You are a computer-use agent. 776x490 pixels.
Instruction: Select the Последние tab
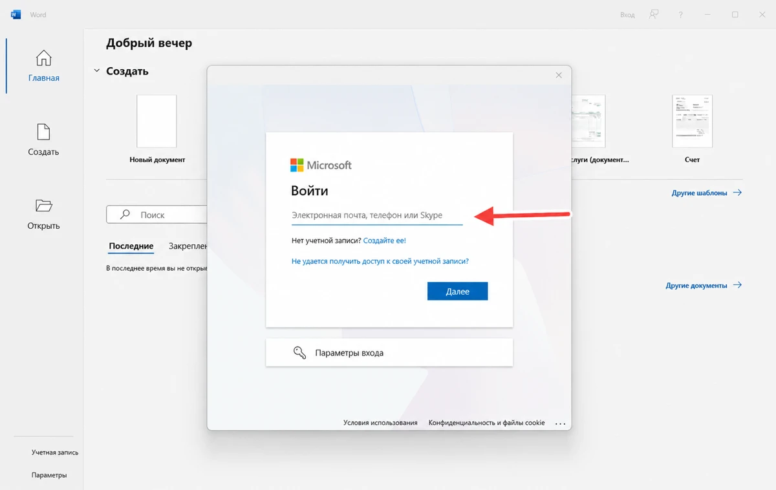point(131,246)
